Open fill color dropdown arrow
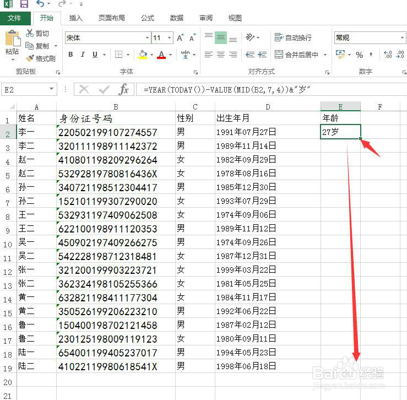Image resolution: width=407 pixels, height=400 pixels. (151, 55)
